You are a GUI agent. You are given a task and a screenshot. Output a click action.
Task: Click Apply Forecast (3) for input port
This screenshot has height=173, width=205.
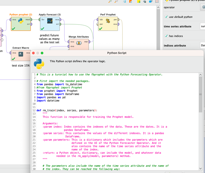pos(39,20)
